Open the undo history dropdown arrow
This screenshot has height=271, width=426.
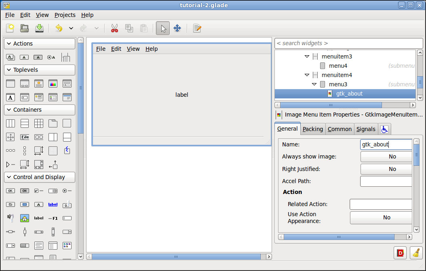[71, 28]
